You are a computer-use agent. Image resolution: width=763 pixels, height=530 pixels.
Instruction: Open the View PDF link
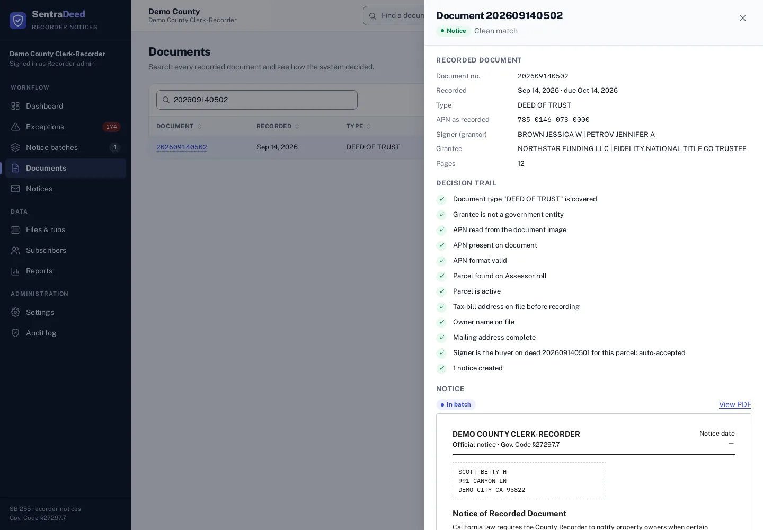[735, 404]
